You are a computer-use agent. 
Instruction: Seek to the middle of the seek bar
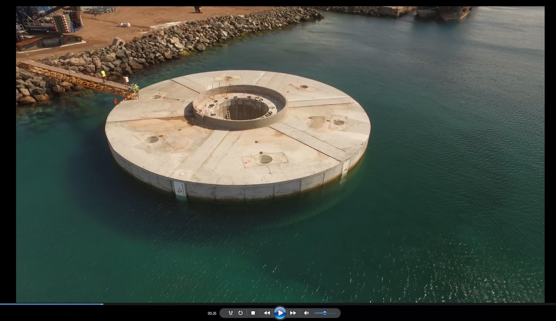pos(278,304)
